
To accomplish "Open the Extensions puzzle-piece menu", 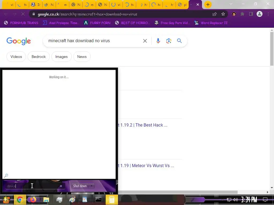I will click(x=242, y=14).
